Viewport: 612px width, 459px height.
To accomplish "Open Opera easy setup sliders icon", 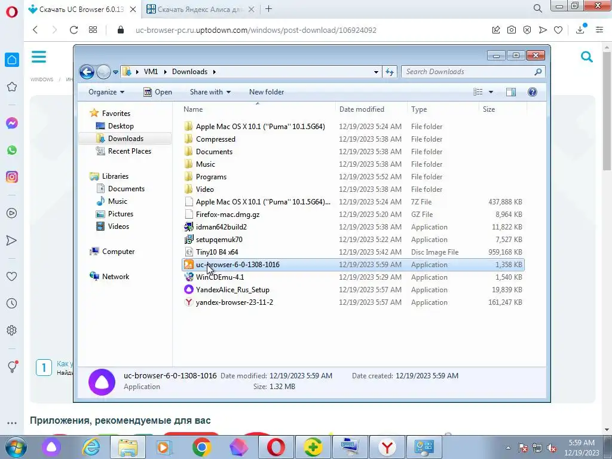I will click(599, 30).
